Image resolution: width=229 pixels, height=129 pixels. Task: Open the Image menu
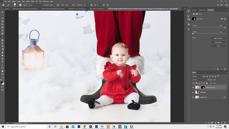14,1
